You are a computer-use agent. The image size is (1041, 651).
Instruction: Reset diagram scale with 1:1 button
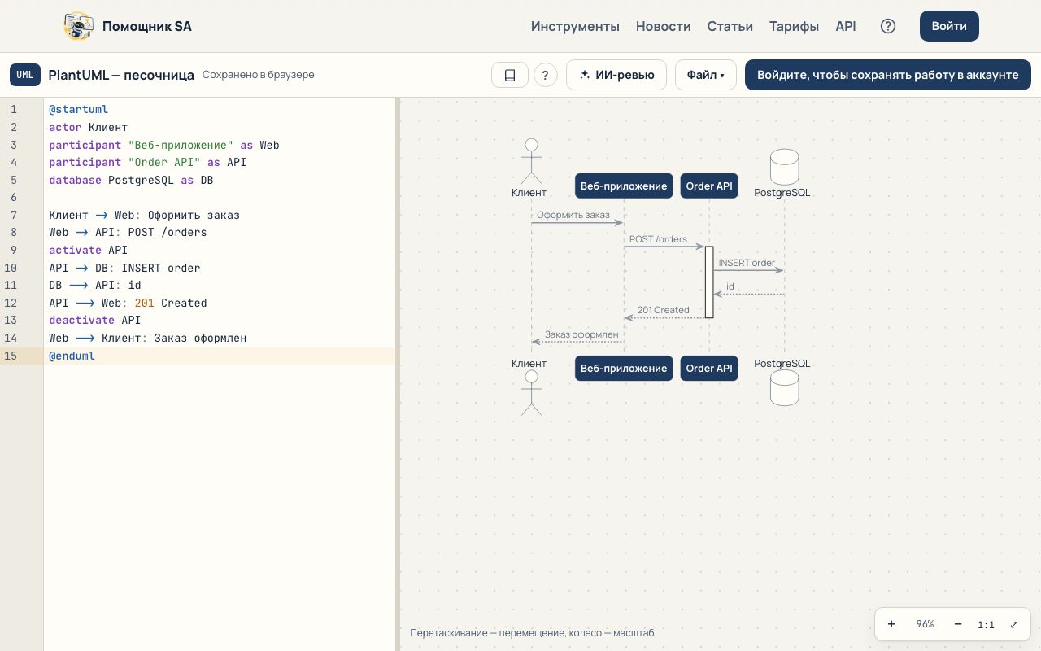click(x=986, y=624)
